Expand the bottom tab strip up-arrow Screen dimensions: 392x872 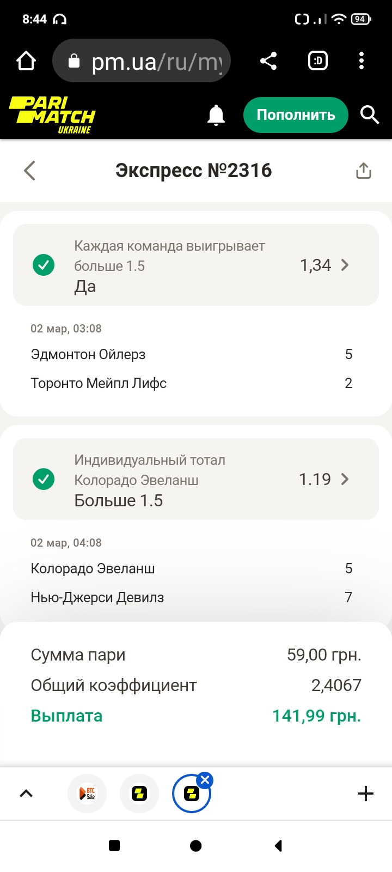(x=26, y=794)
